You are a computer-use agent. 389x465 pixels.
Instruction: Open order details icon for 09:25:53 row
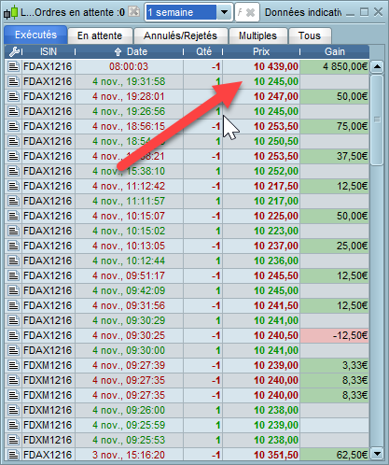click(13, 440)
